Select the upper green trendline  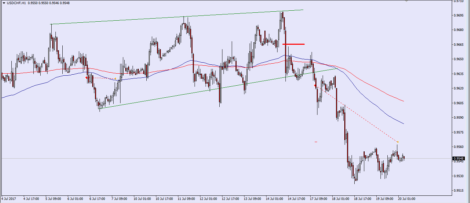[177, 17]
